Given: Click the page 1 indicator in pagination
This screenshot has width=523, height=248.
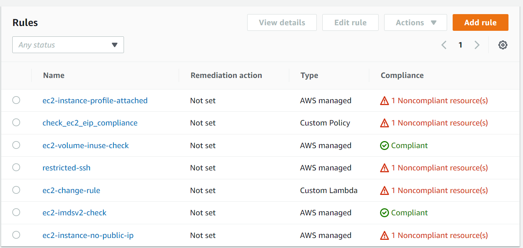Looking at the screenshot, I should click(x=460, y=45).
